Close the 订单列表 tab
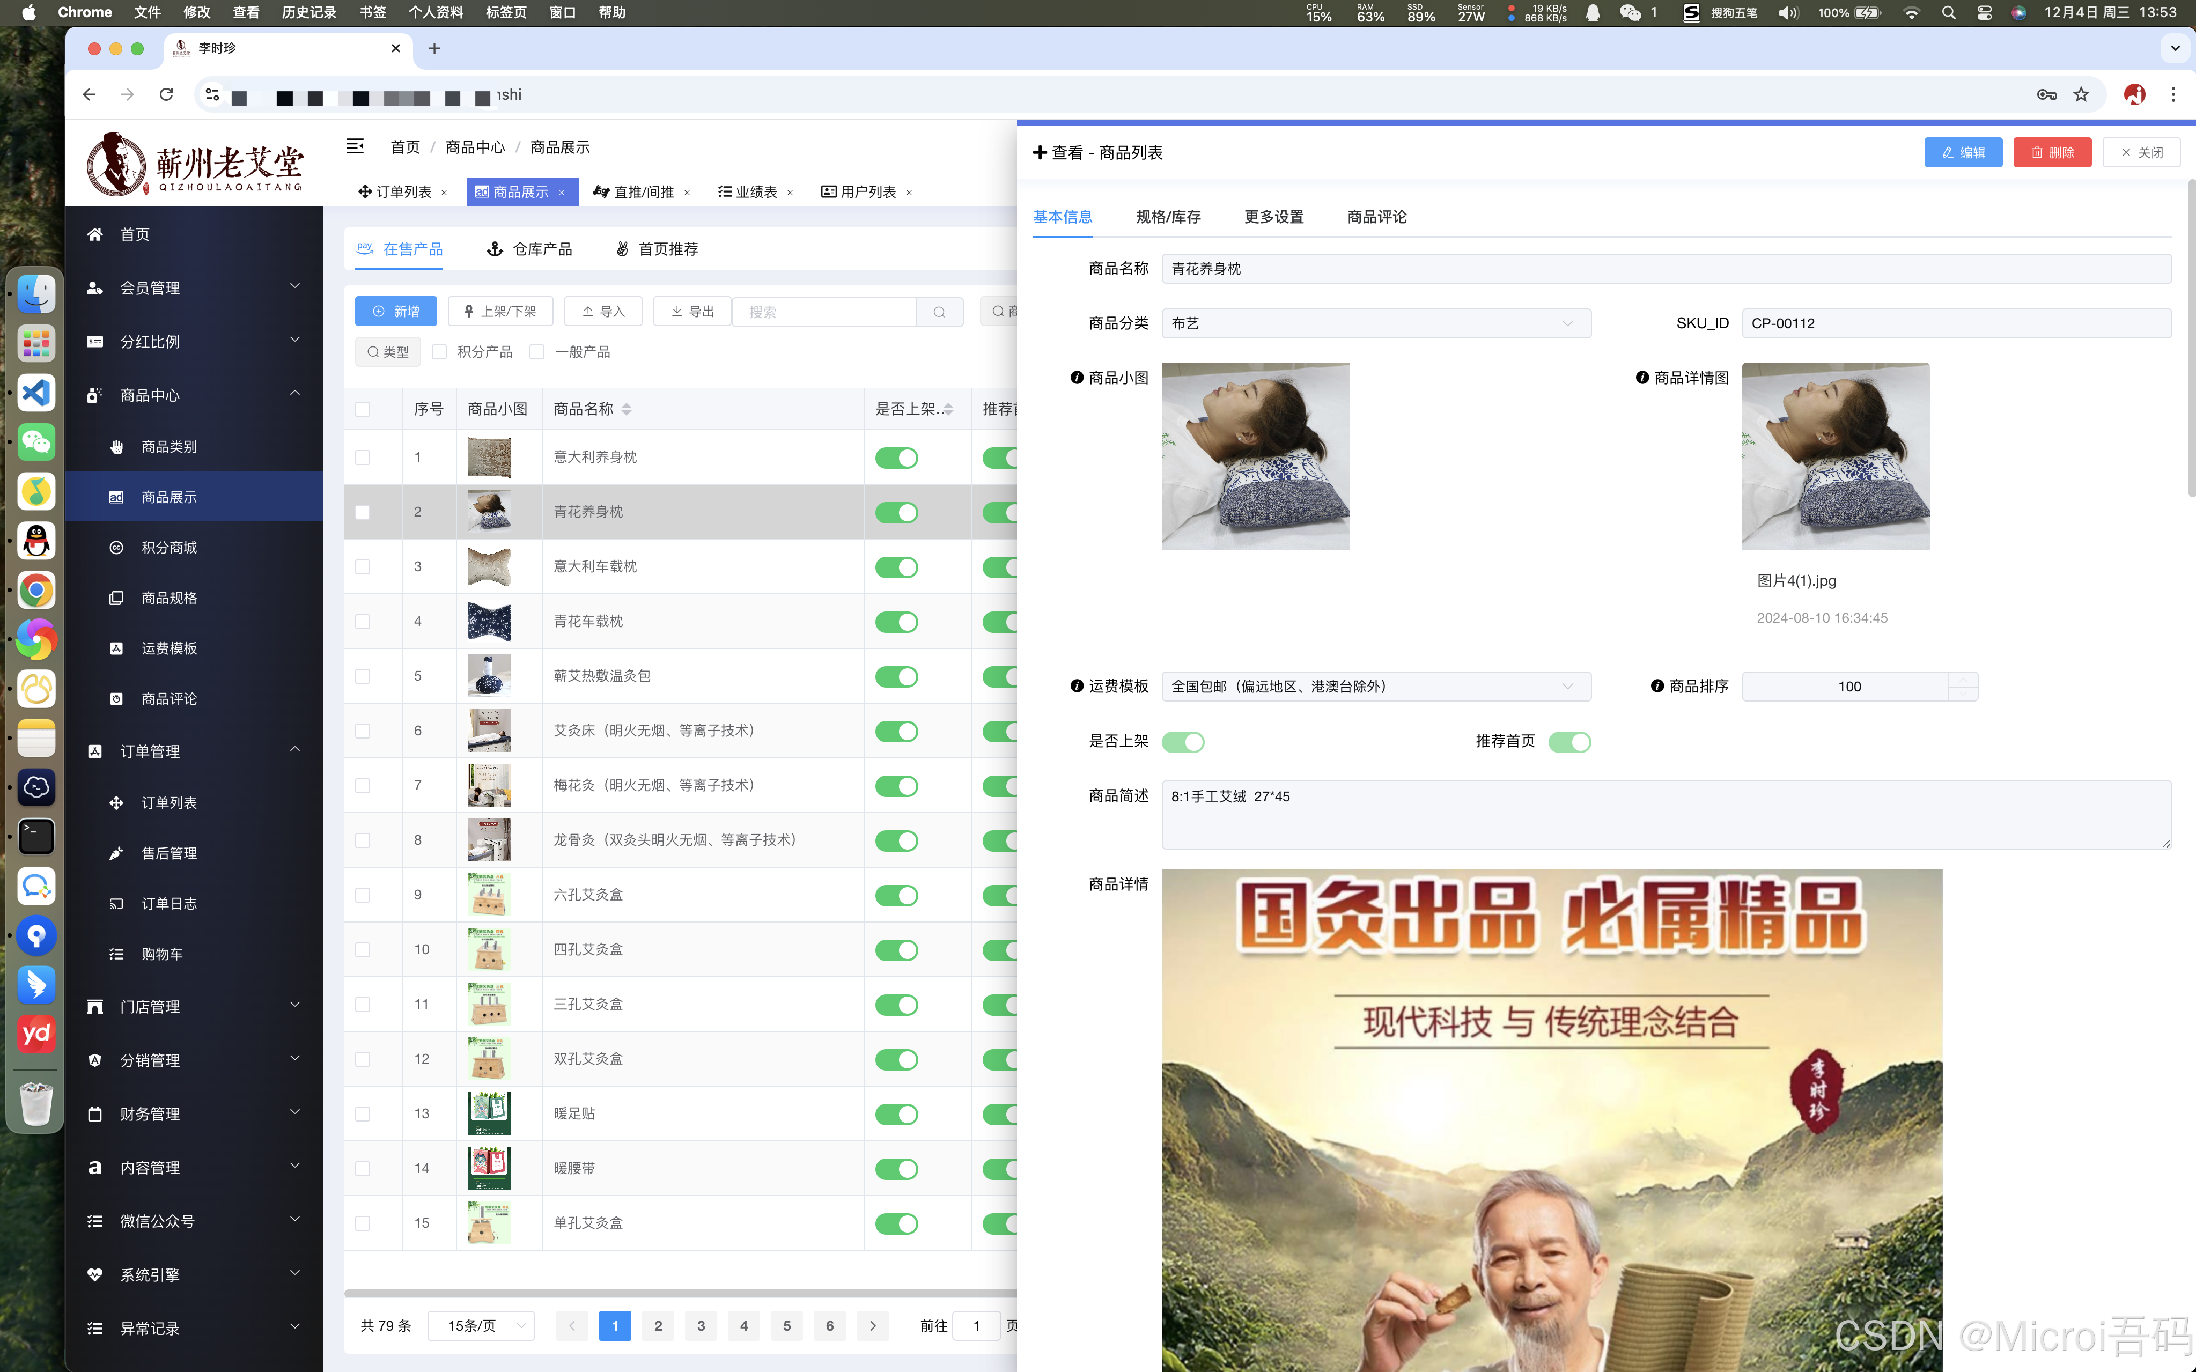 (x=445, y=193)
